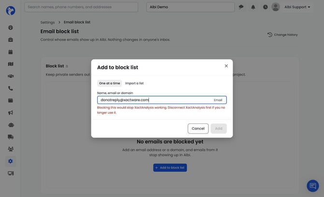
Task: Open the Change history link
Action: (282, 35)
